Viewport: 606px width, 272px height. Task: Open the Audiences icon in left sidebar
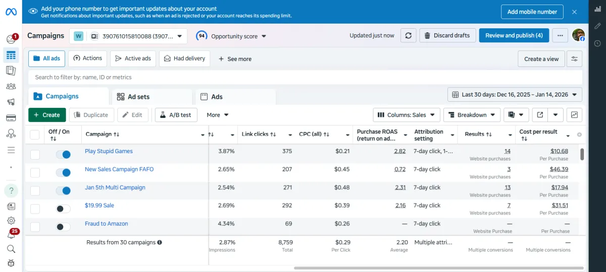point(11,86)
